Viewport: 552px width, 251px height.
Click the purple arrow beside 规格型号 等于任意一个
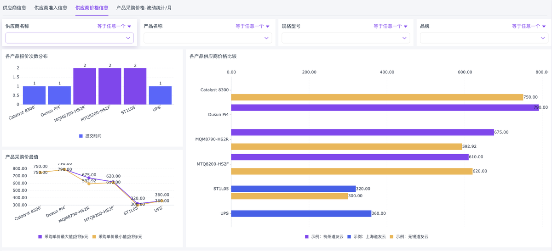click(405, 27)
